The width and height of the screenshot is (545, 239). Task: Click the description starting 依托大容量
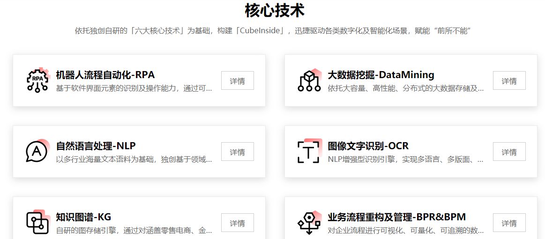coord(406,88)
